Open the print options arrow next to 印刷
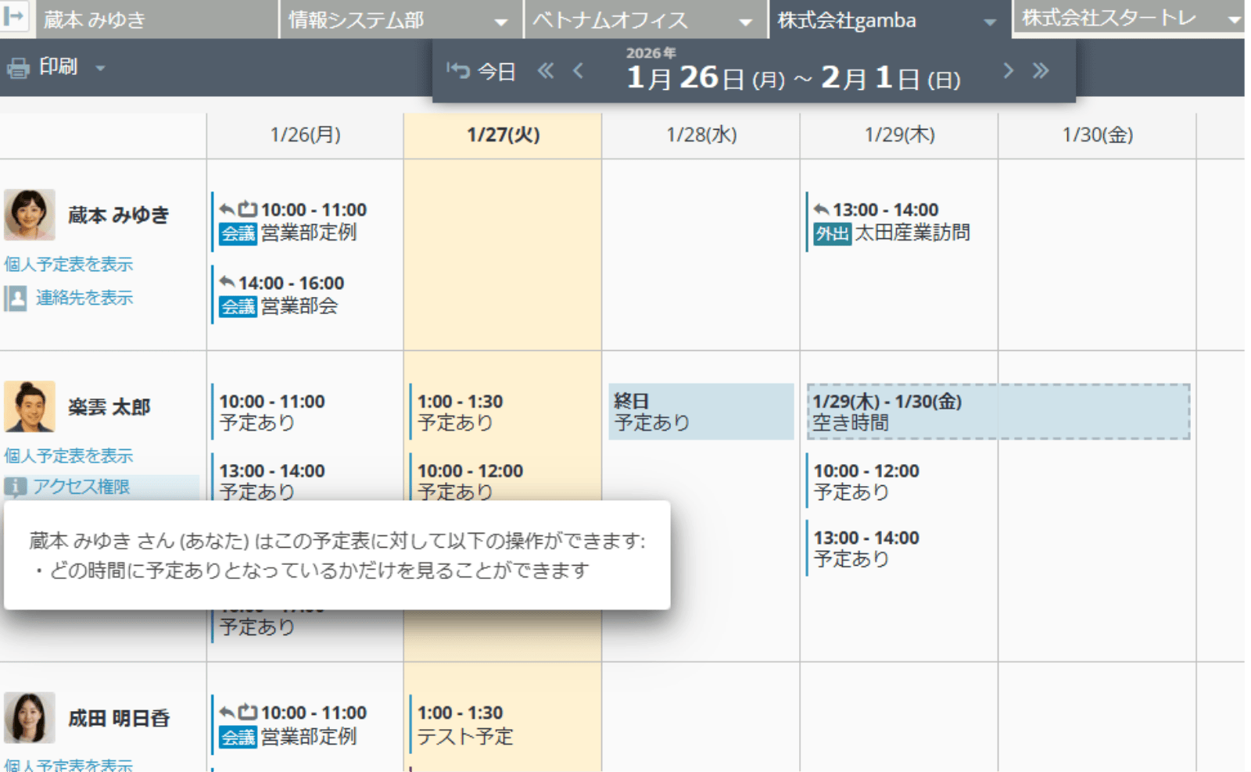1251x772 pixels. (100, 68)
